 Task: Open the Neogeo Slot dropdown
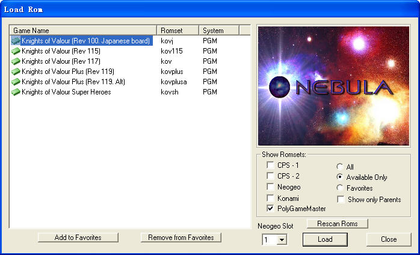coord(282,240)
